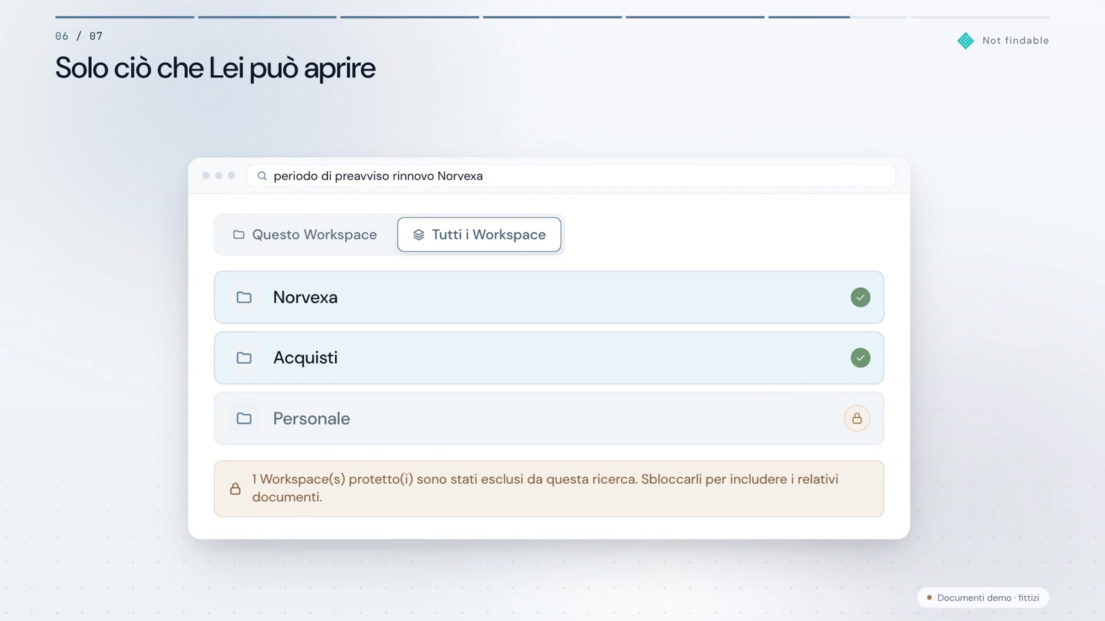
Task: Click the Not findable brand text
Action: click(1016, 41)
